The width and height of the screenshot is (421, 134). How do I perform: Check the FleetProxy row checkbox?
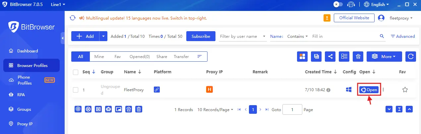(76, 90)
